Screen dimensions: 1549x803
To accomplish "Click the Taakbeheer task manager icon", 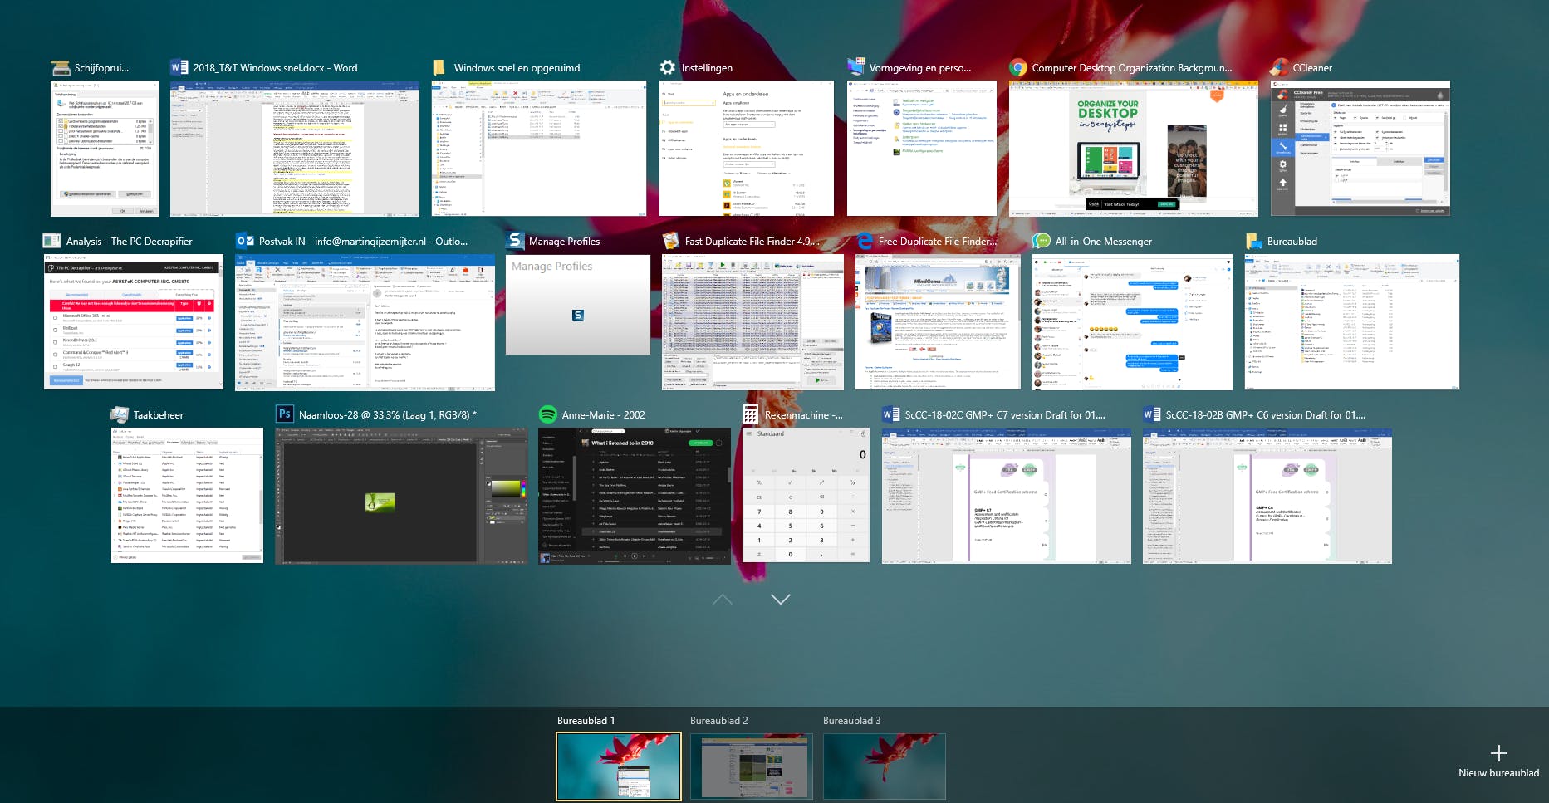I will click(x=120, y=415).
